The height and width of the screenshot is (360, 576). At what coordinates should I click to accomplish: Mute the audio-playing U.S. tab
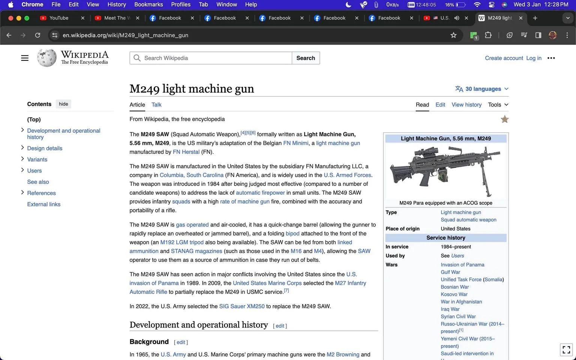coord(456,18)
